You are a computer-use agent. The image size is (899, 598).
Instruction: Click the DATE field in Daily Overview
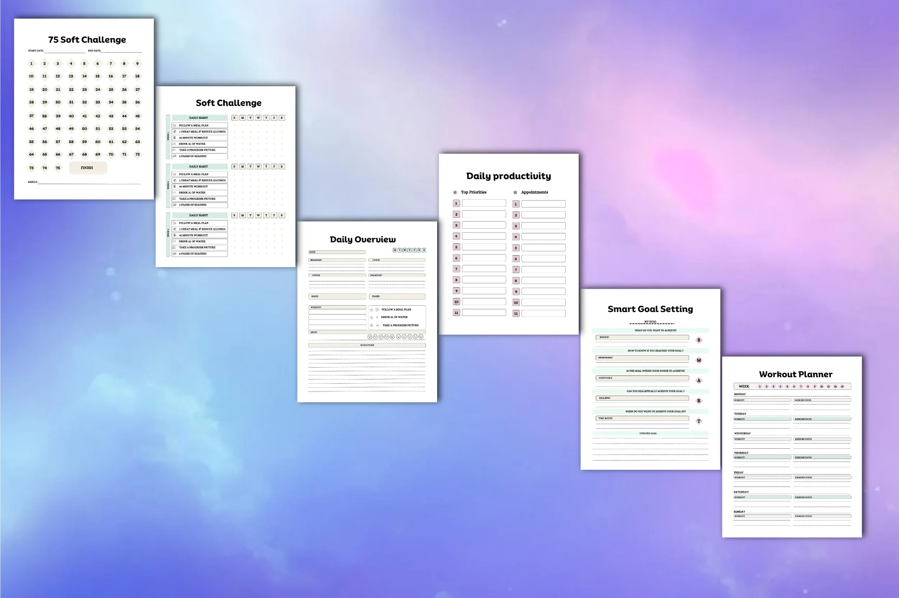click(x=337, y=253)
